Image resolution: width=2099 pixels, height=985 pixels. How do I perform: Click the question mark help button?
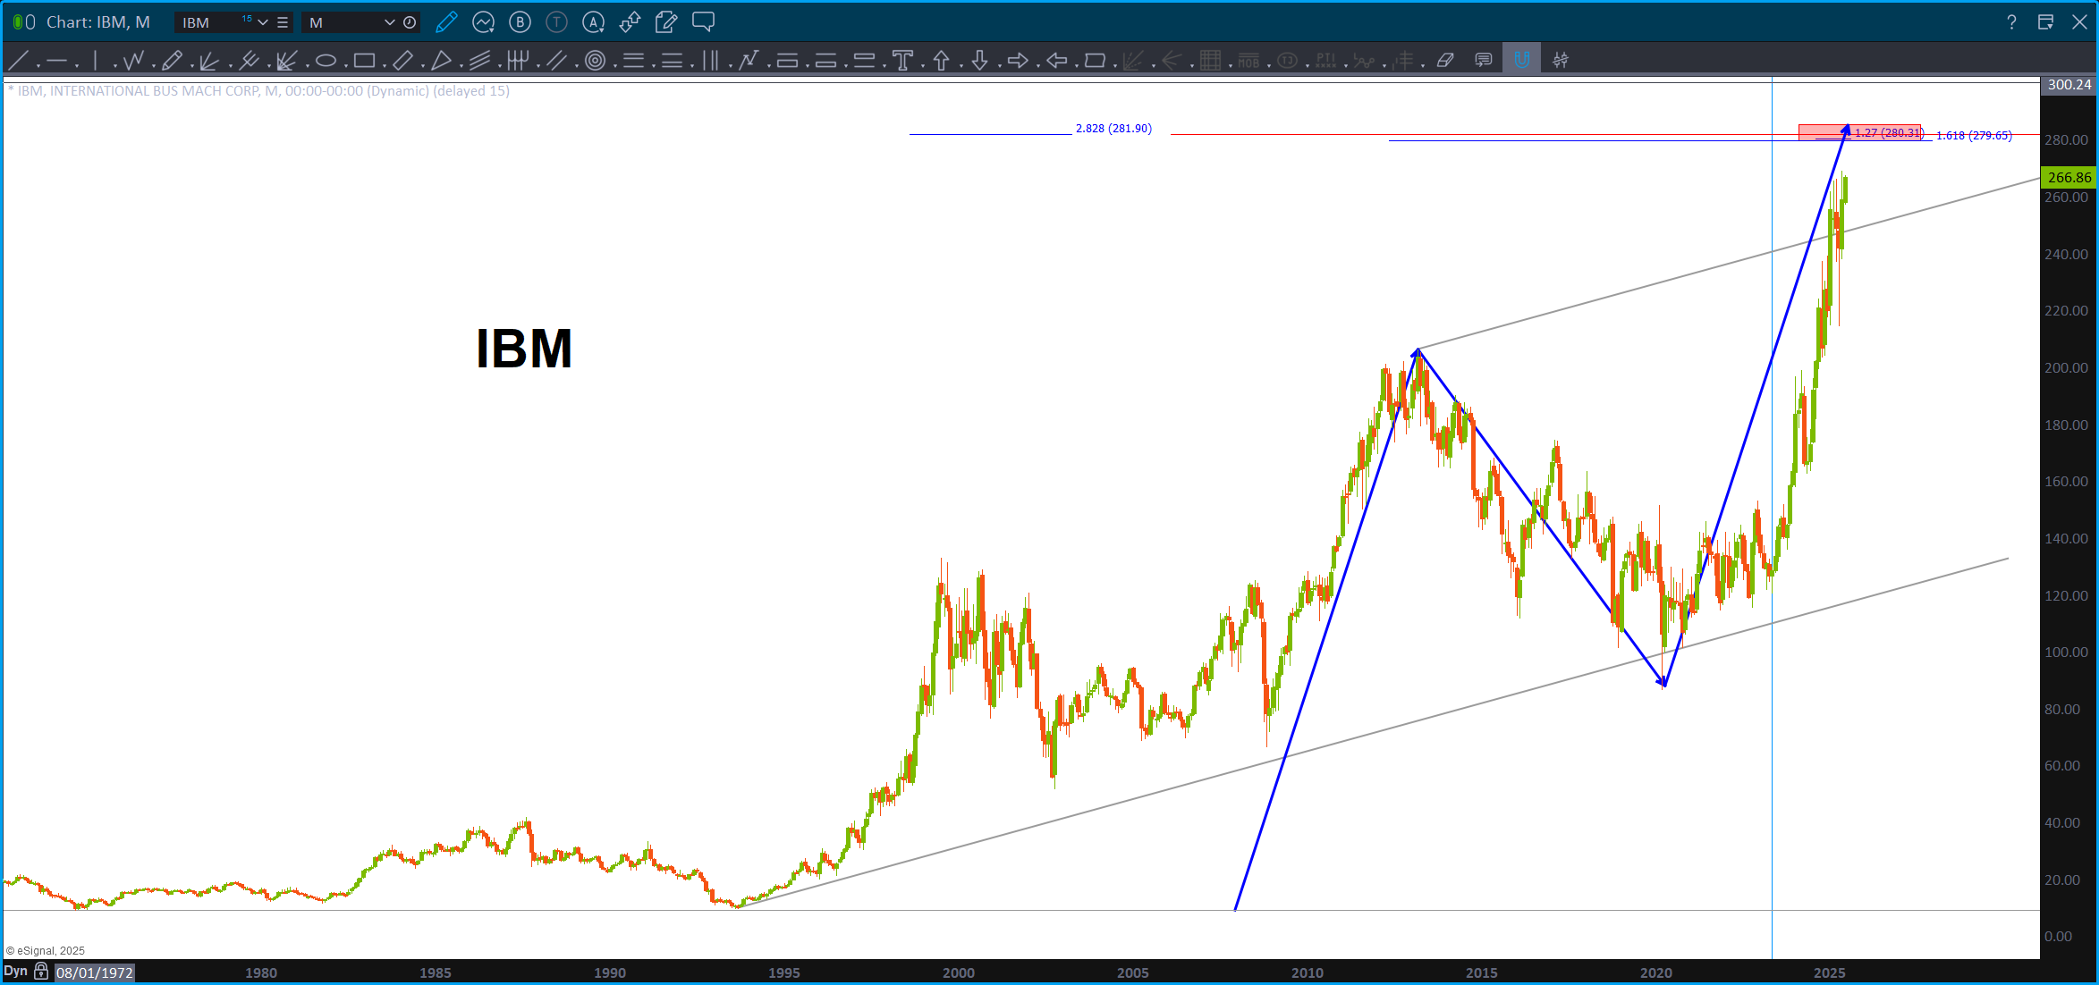(2011, 22)
